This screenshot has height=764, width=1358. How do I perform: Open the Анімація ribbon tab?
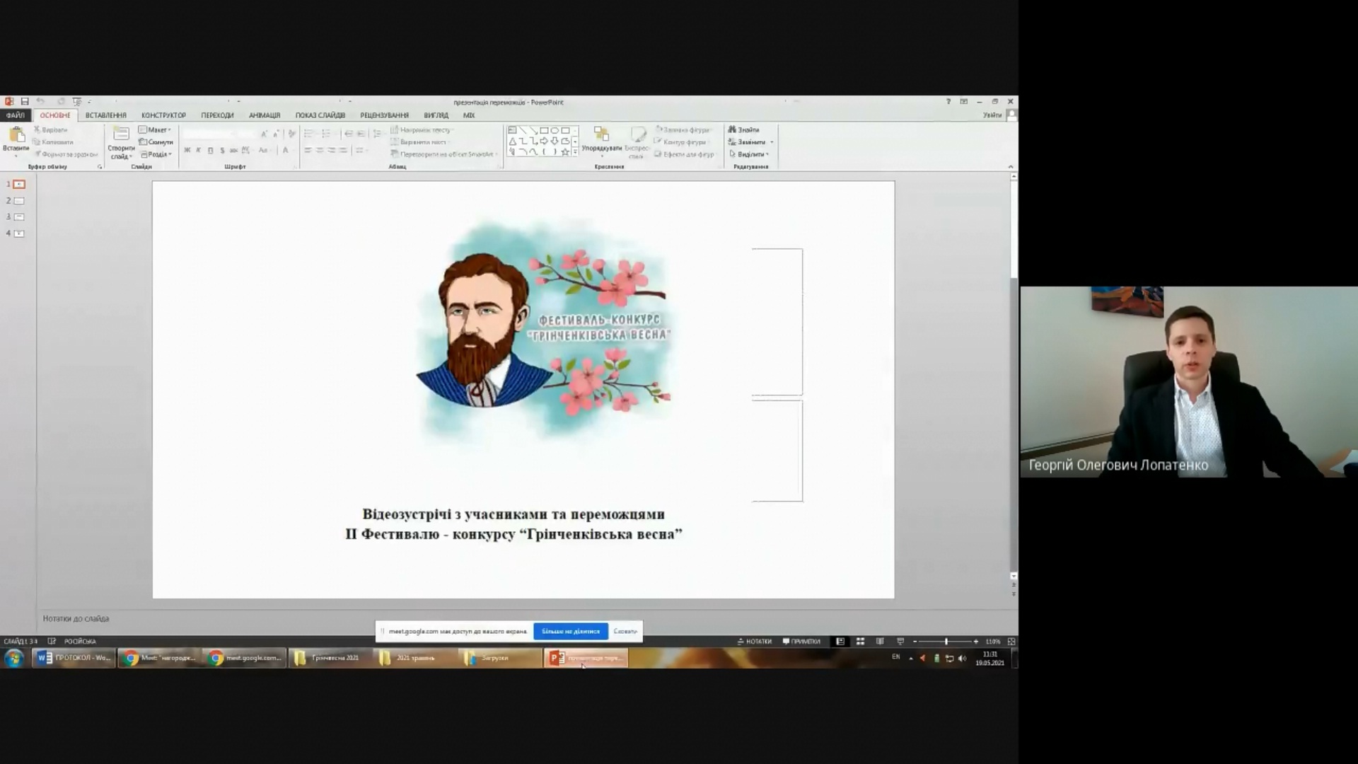(264, 115)
